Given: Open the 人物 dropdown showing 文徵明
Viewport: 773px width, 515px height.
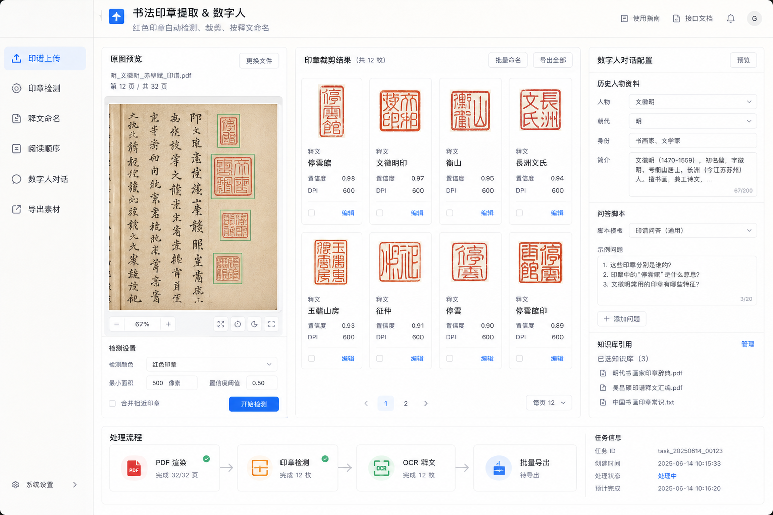Looking at the screenshot, I should click(693, 102).
